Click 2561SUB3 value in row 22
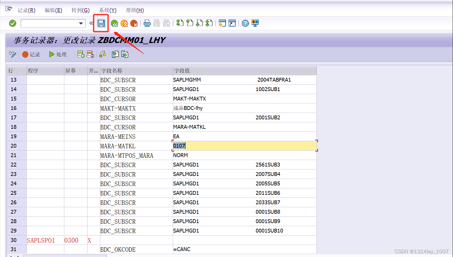The width and height of the screenshot is (453, 257). coord(268,165)
